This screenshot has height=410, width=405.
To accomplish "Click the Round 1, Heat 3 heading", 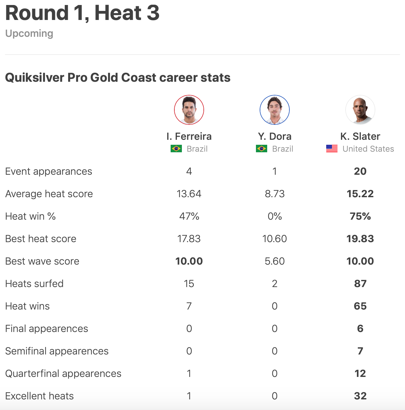I will (x=82, y=13).
